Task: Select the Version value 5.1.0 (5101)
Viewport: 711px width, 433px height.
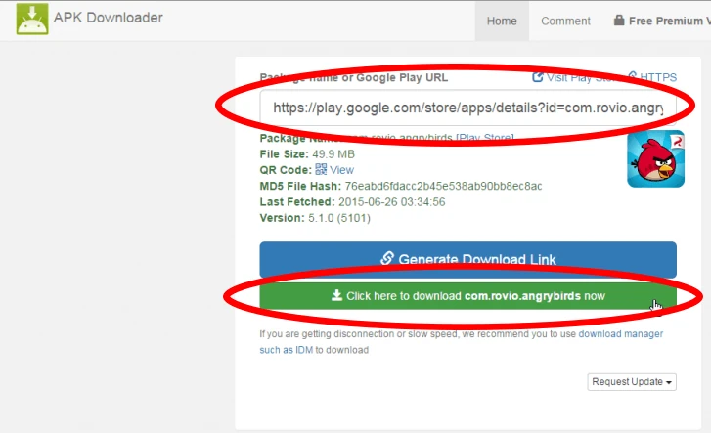Action: pyautogui.click(x=339, y=218)
